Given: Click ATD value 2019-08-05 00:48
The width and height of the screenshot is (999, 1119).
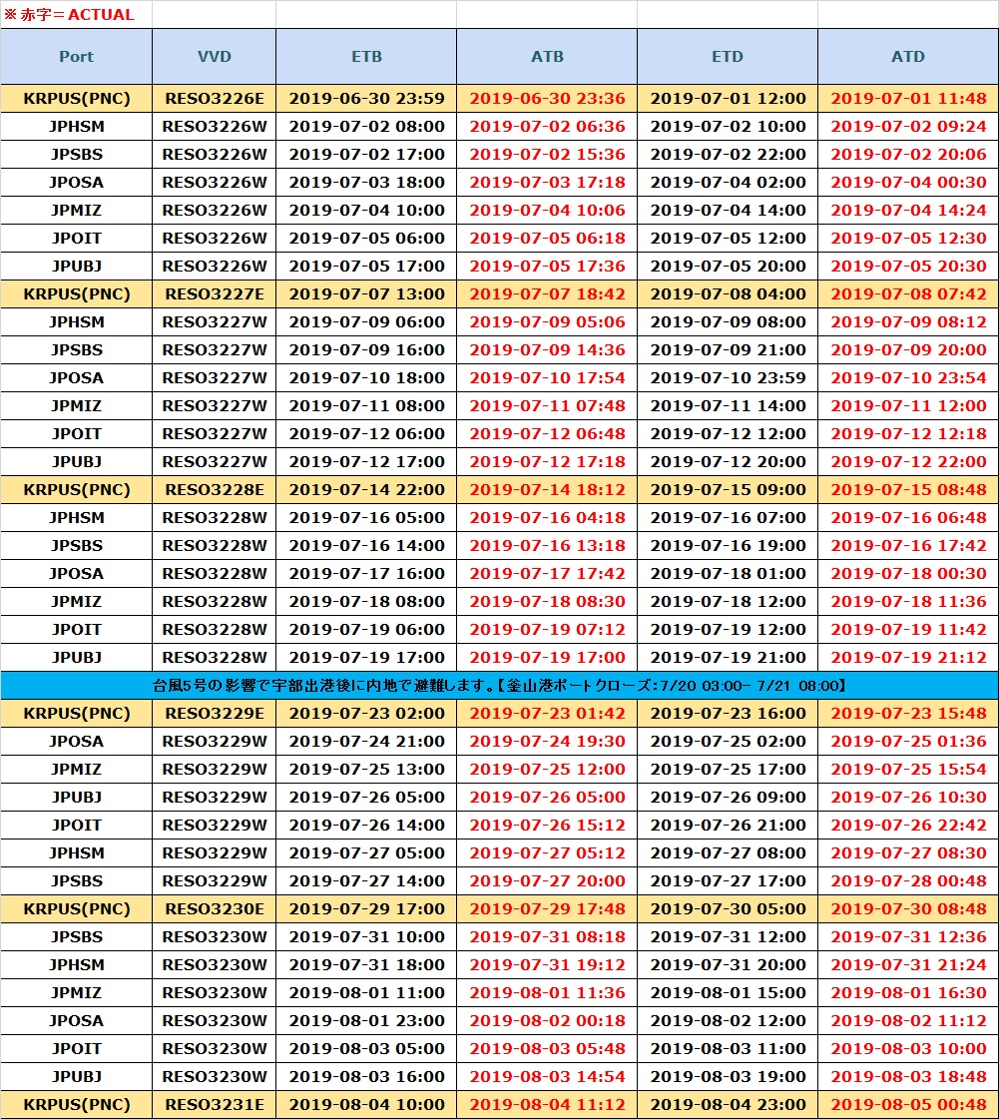Looking at the screenshot, I should [907, 1105].
